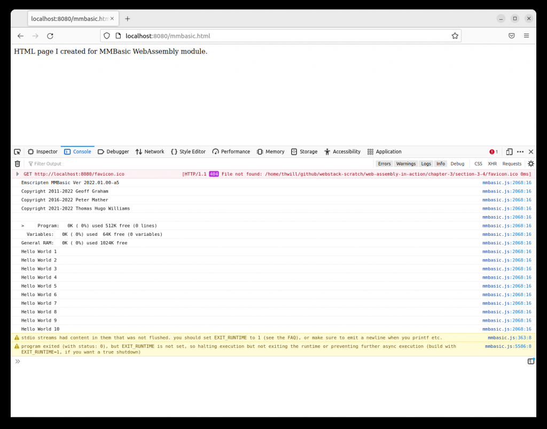Switch to the Debugger tab
Viewport: 547px width, 429px height.
(x=113, y=152)
